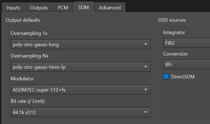Screen dimensions: 210x124
Task: Expand the Conversion XFi dropdown
Action: point(187,64)
